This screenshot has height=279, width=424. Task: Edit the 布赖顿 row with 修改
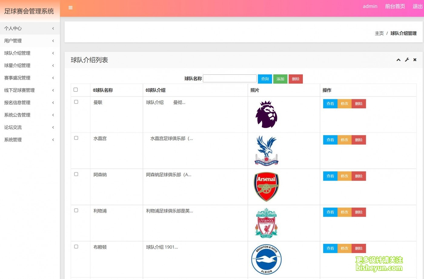pos(344,248)
